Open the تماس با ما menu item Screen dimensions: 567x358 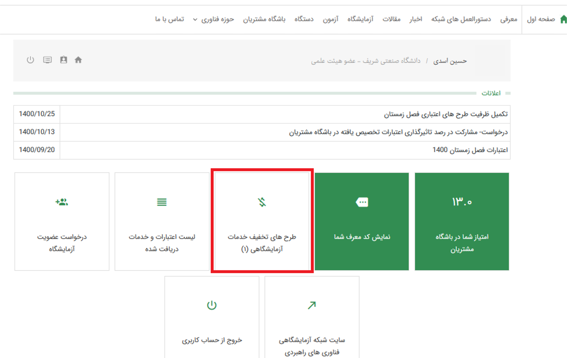[170, 19]
